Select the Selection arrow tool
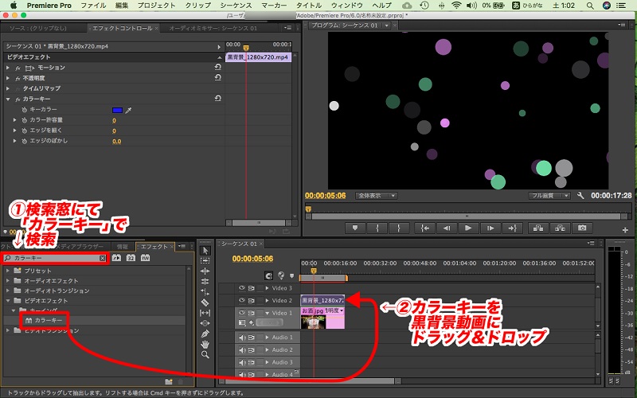Image resolution: width=637 pixels, height=398 pixels. click(205, 251)
